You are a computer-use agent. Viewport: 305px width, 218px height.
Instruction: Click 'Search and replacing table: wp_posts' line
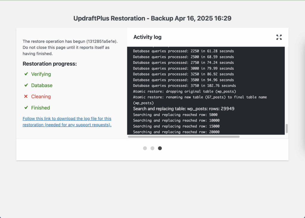pos(183,109)
